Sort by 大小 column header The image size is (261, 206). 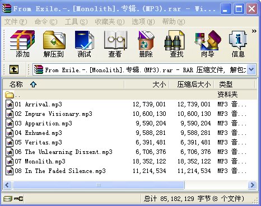pyautogui.click(x=147, y=85)
